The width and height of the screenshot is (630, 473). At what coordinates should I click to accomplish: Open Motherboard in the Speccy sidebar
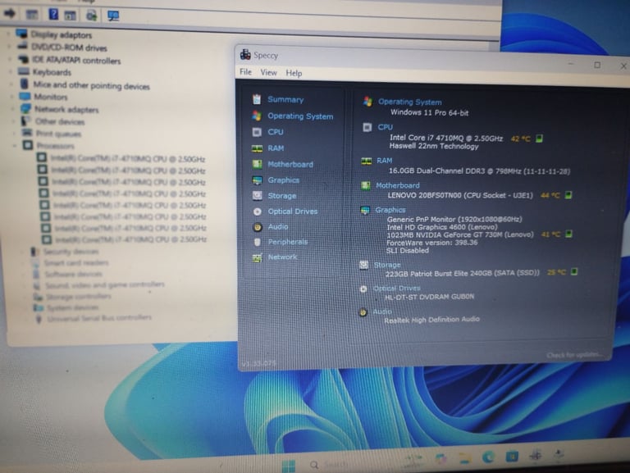(x=290, y=164)
